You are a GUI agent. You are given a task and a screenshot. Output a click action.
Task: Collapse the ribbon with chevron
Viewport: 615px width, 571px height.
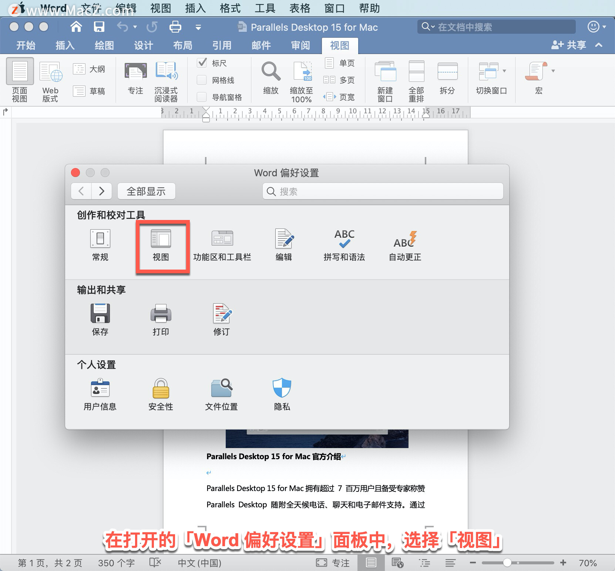pyautogui.click(x=599, y=45)
